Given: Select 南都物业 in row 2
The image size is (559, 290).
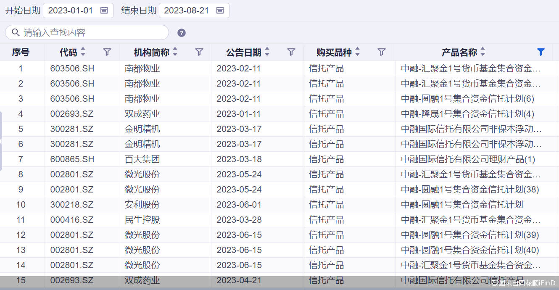Looking at the screenshot, I should tap(142, 84).
